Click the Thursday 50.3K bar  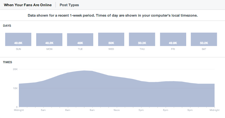[x=142, y=39]
